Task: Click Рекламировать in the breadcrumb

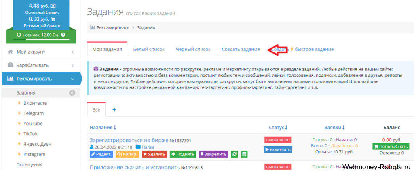Action: [113, 27]
